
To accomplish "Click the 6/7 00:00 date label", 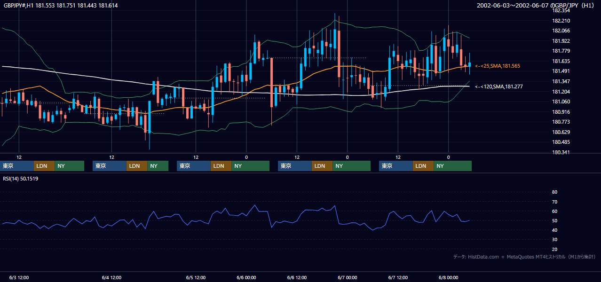I will click(348, 278).
